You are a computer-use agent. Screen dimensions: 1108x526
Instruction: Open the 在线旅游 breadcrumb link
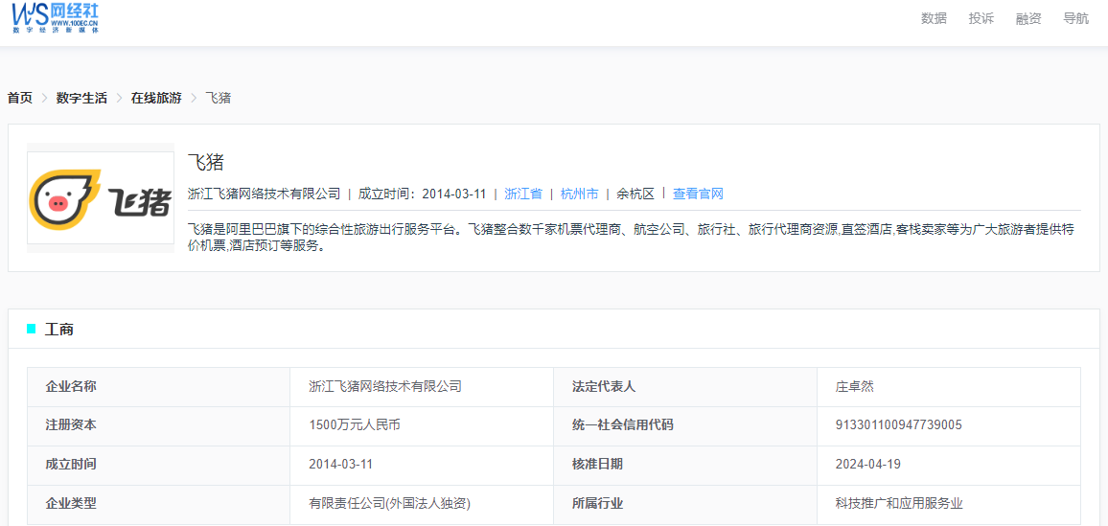tap(156, 98)
